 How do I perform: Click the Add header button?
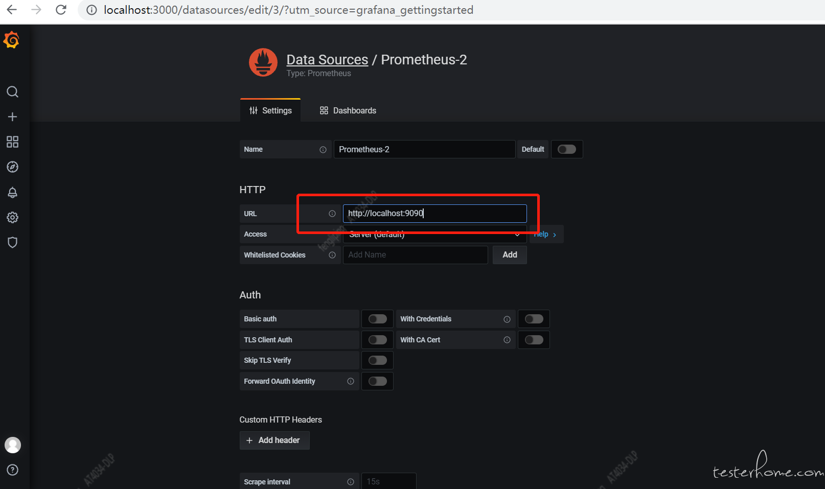(274, 440)
